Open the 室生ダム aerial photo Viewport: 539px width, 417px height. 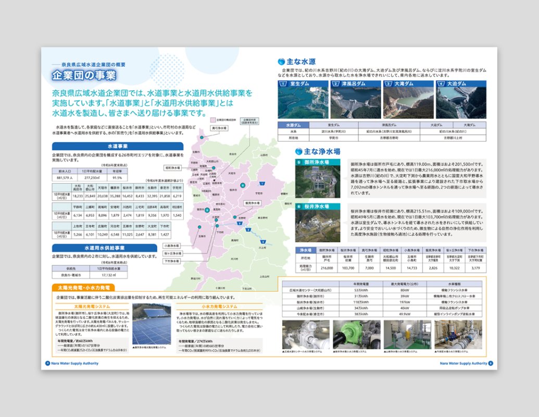click(303, 103)
